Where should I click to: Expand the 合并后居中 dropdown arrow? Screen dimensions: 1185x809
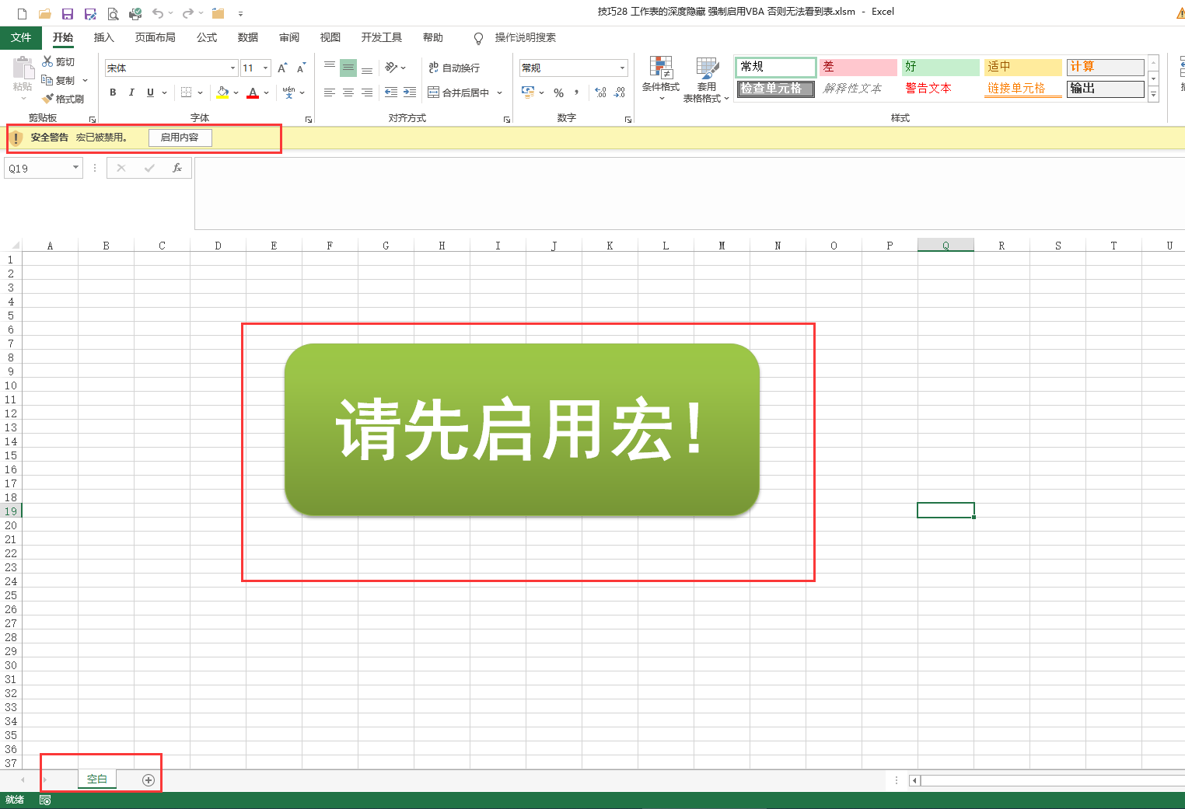(500, 92)
